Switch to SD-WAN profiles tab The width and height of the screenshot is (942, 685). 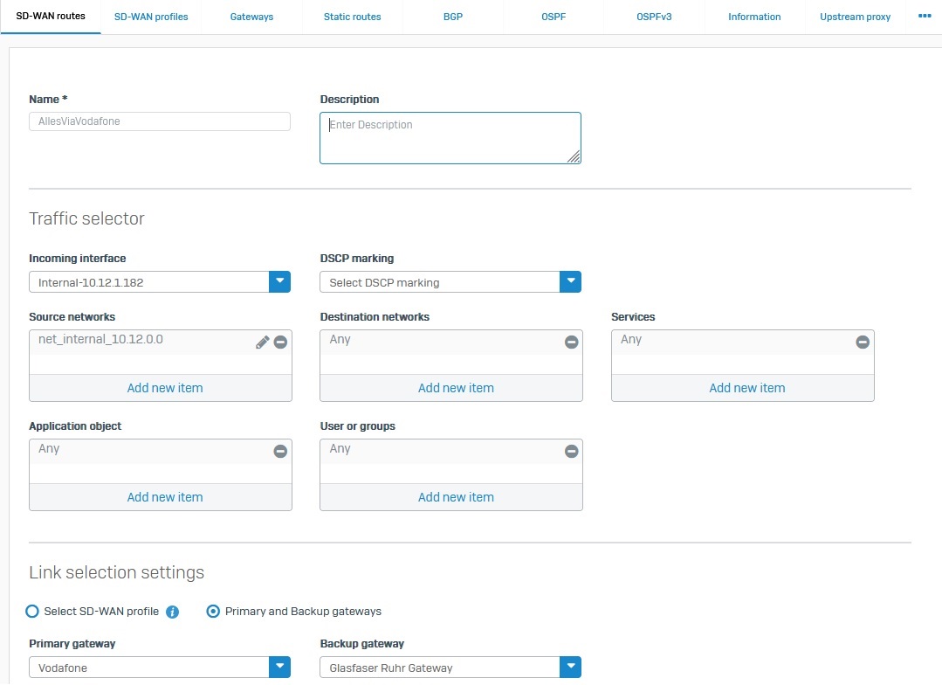pos(151,17)
